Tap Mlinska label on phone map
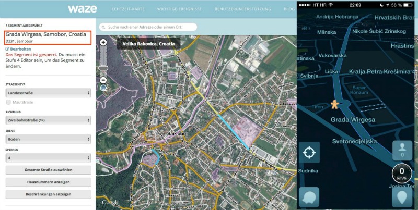Image resolution: width=418 pixels, height=210 pixels. [326, 32]
